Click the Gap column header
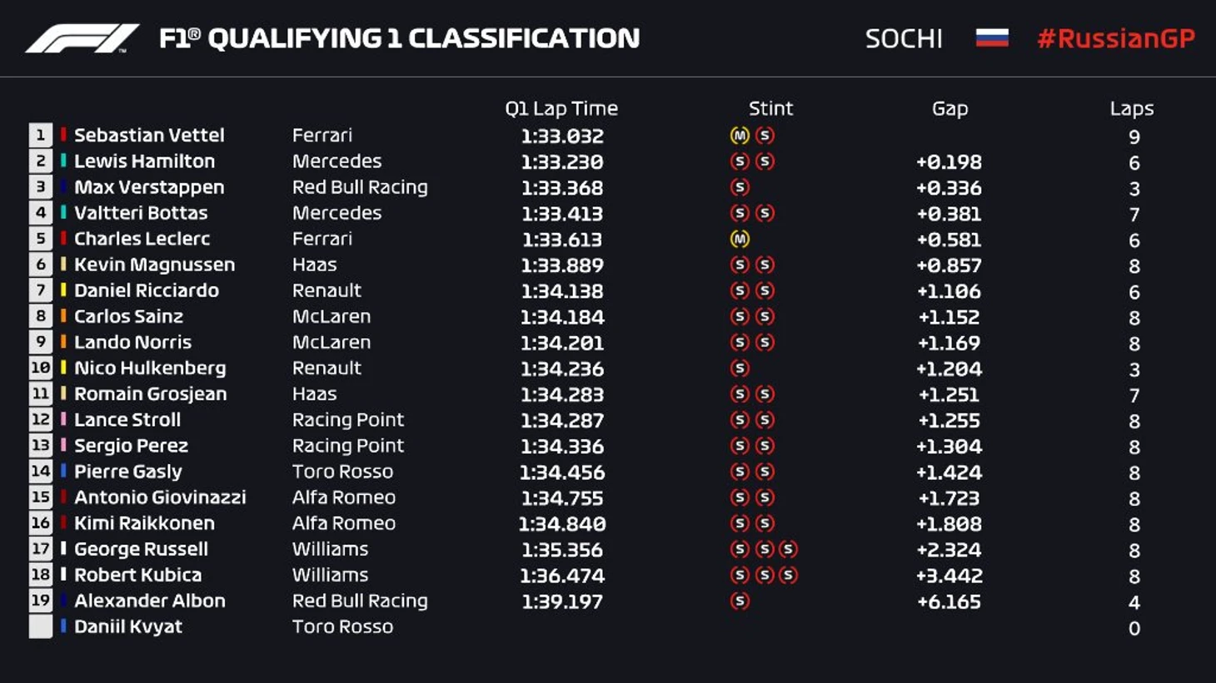Screen dimensions: 1216x683 pyautogui.click(x=949, y=109)
